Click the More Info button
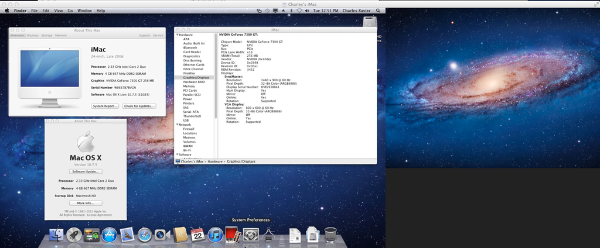The height and width of the screenshot is (248, 600). [86, 203]
